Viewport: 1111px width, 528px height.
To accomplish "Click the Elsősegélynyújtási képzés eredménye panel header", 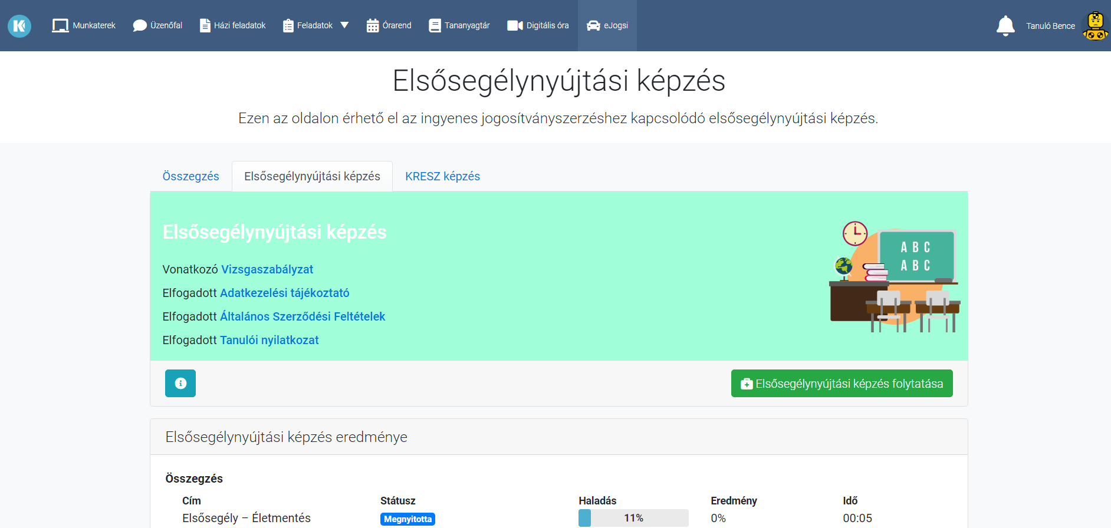I will [x=559, y=437].
